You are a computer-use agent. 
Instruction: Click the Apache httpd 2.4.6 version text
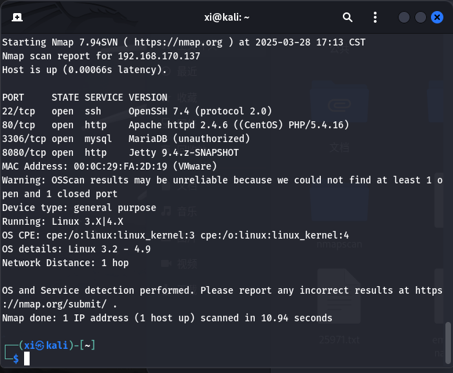(x=178, y=125)
